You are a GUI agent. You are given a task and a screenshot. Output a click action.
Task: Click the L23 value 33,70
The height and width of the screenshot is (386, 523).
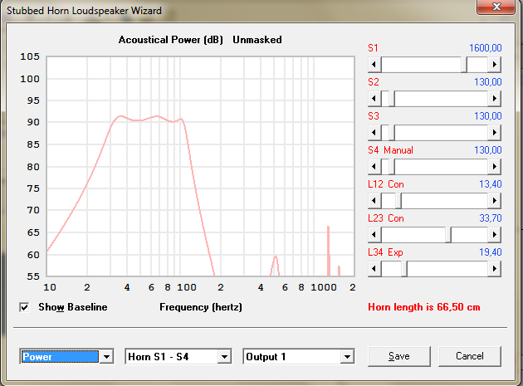coord(491,218)
